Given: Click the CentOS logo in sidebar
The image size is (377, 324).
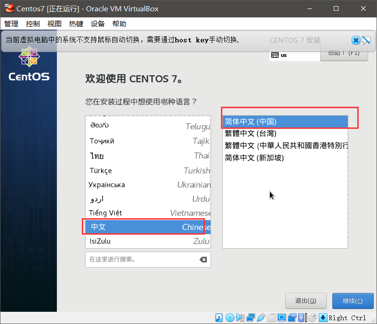Looking at the screenshot, I should coord(29,64).
